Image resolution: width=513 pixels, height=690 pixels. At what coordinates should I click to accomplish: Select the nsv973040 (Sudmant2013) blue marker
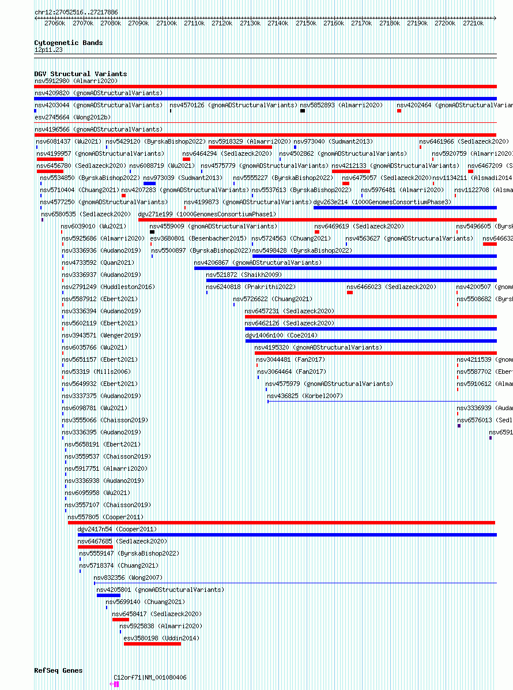click(295, 148)
